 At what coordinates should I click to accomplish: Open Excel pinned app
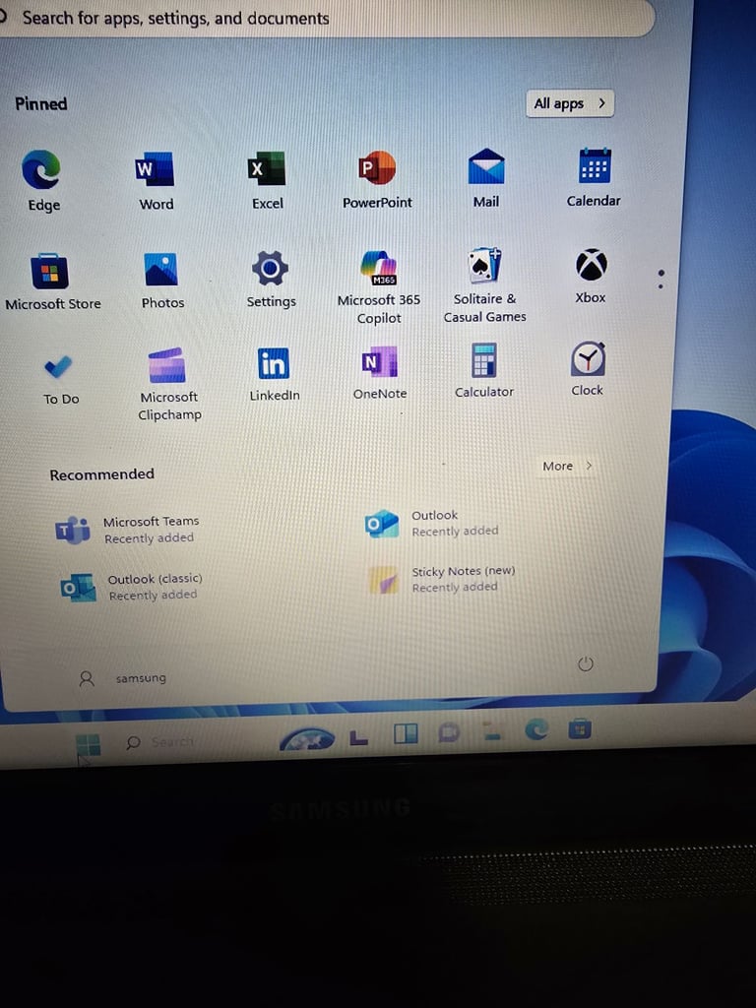267,180
